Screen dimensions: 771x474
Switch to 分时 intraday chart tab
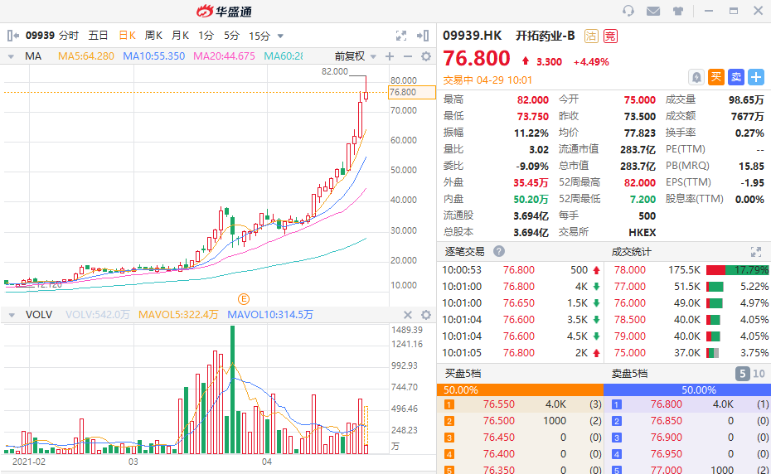69,36
